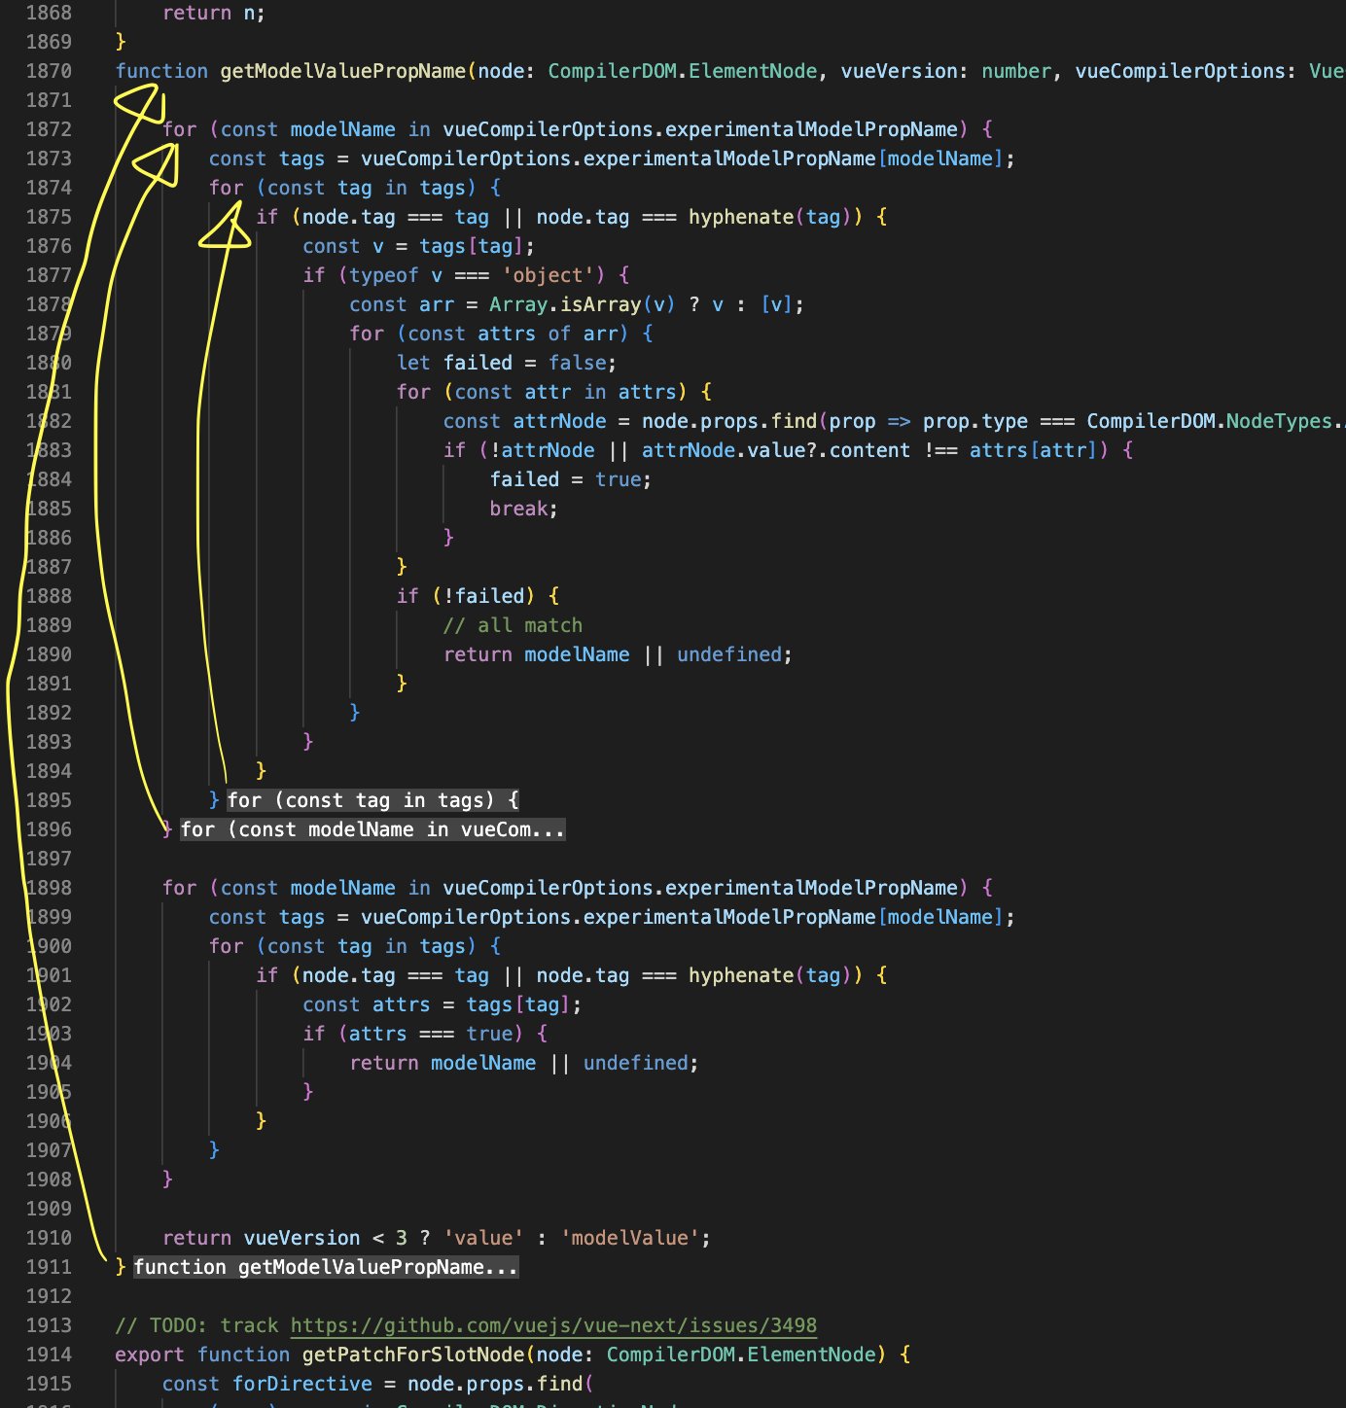1346x1408 pixels.
Task: Select the "// all match" comment
Action: pyautogui.click(x=513, y=625)
